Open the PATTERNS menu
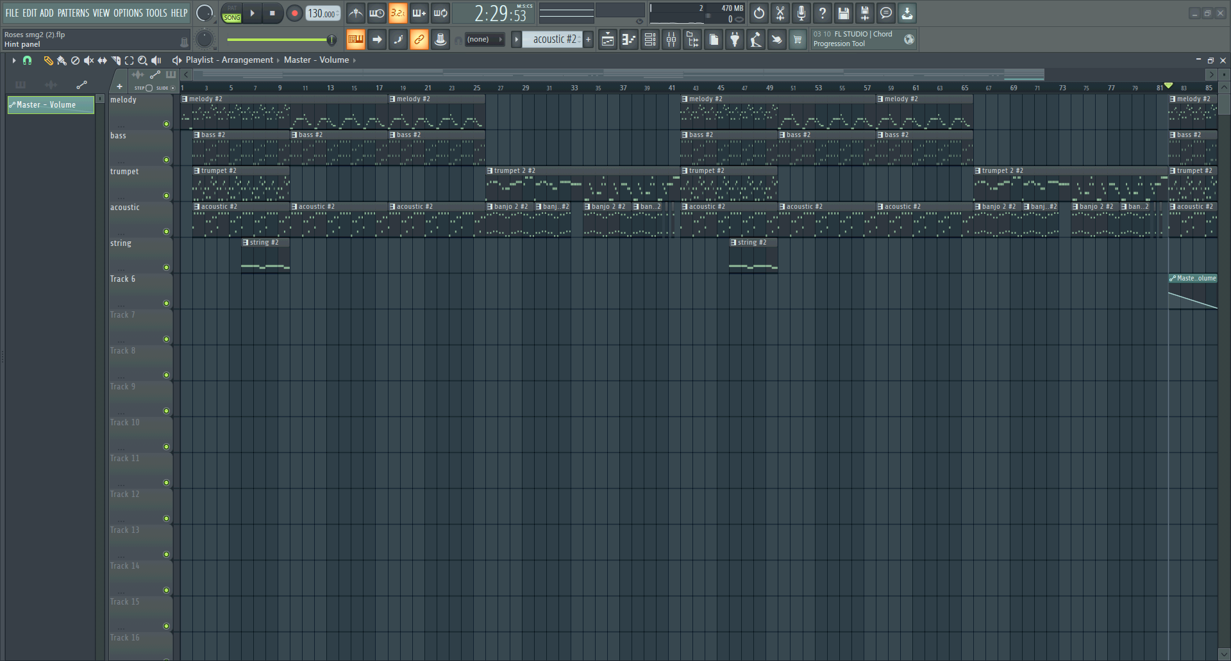 coord(73,13)
